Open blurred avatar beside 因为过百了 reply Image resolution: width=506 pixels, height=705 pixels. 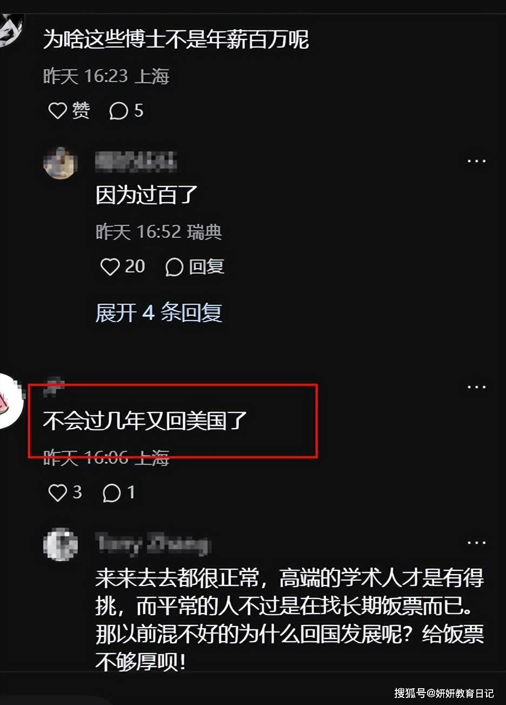[60, 163]
